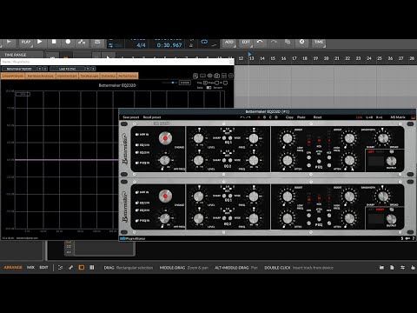Click Recall preset in the Bettermaker window
This screenshot has height=313, width=417.
pos(152,117)
